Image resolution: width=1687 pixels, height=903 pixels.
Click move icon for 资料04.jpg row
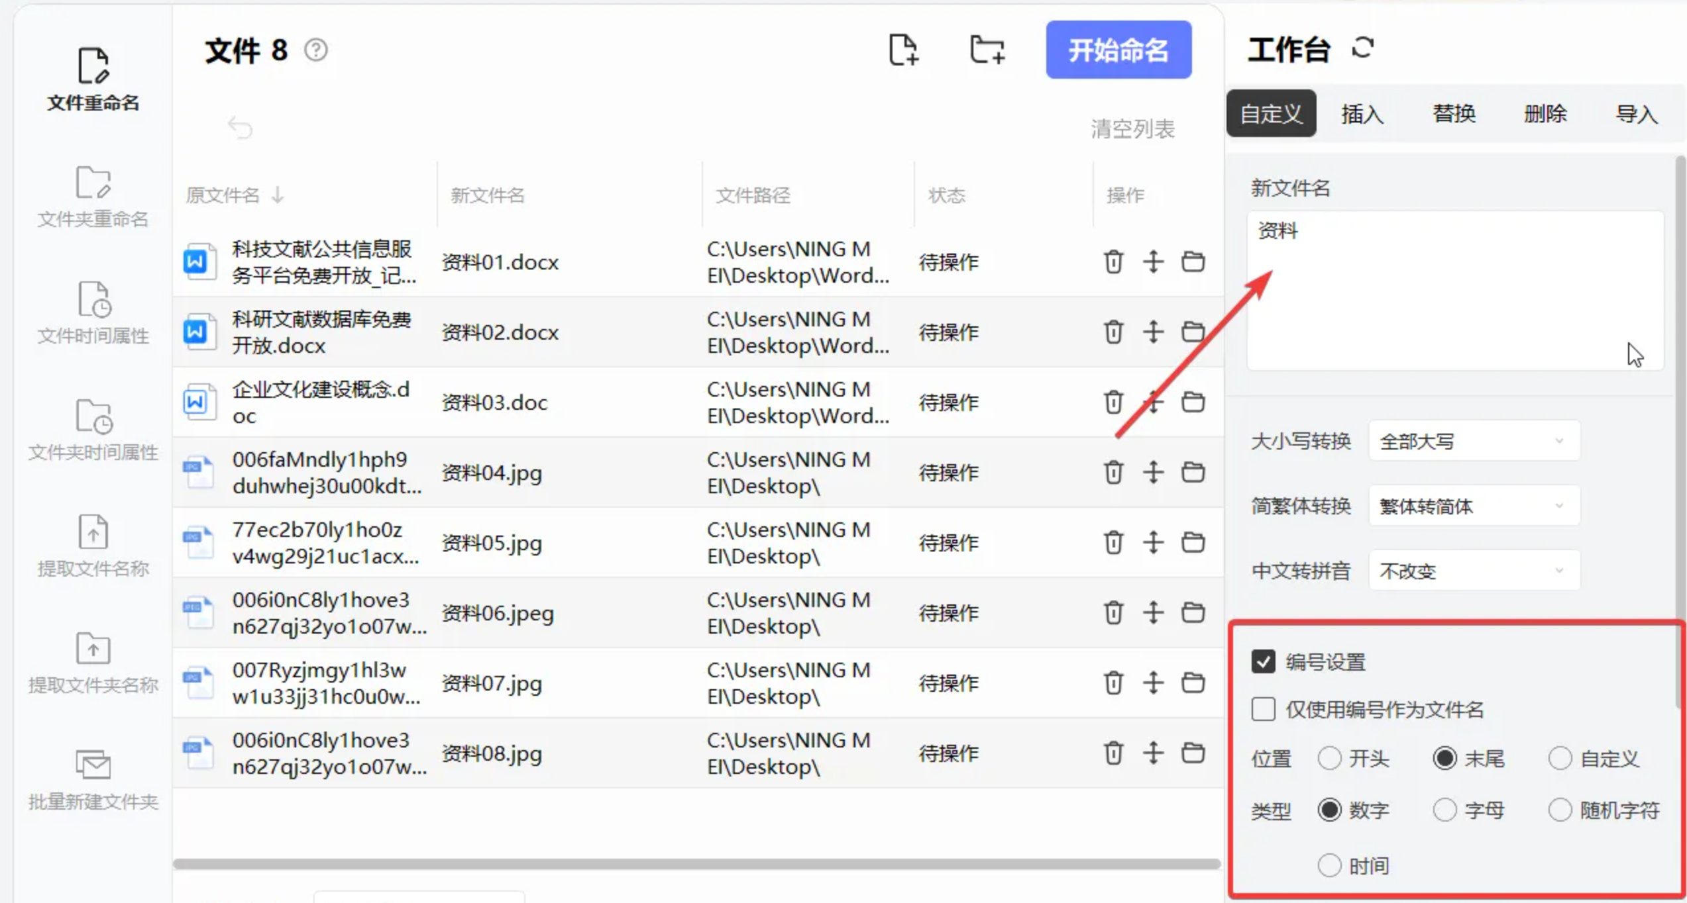click(1153, 472)
